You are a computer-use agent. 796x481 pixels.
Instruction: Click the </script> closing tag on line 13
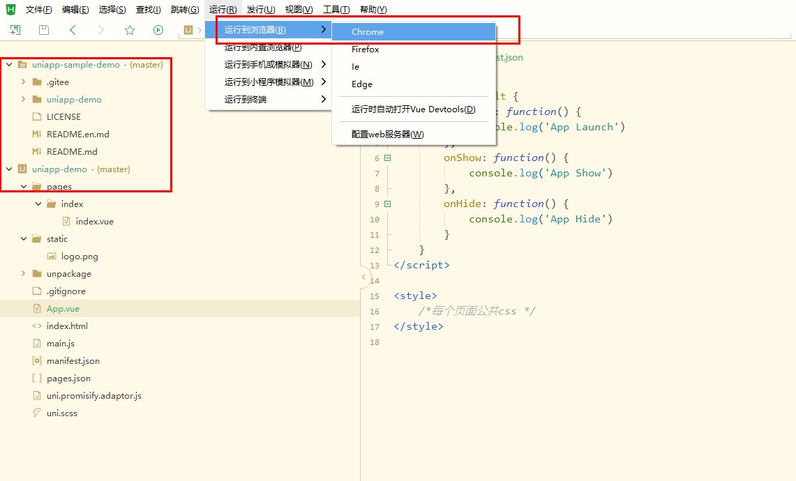[x=421, y=265]
